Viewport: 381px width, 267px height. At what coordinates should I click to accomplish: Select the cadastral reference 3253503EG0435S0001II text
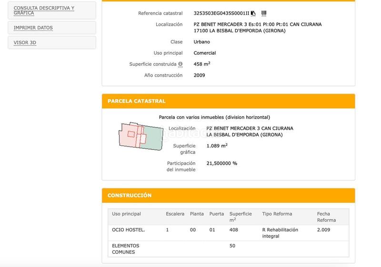click(221, 13)
